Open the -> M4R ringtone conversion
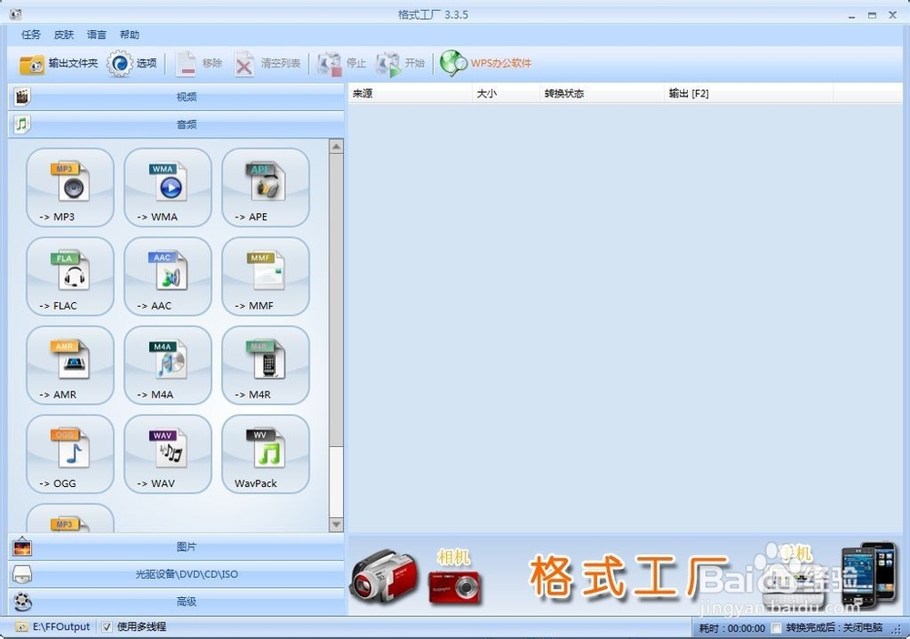910x639 pixels. (265, 365)
